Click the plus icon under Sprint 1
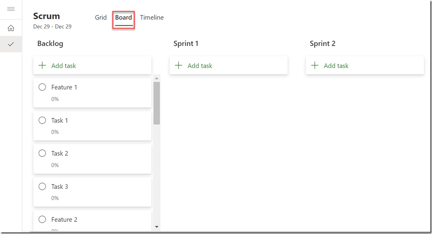Screen dimensions: 432x234 tap(179, 65)
